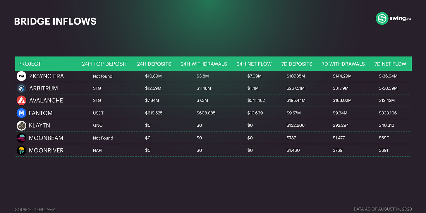Select the 24H DEPOSITS column header
Screen dimensions: 426x213
pyautogui.click(x=154, y=64)
